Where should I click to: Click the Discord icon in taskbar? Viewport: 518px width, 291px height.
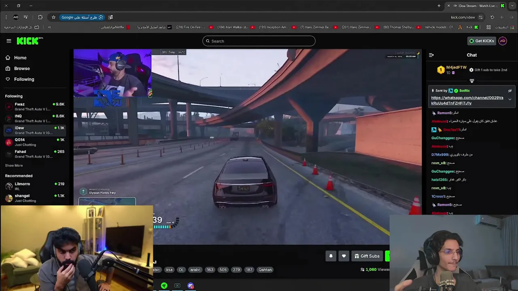point(191,286)
